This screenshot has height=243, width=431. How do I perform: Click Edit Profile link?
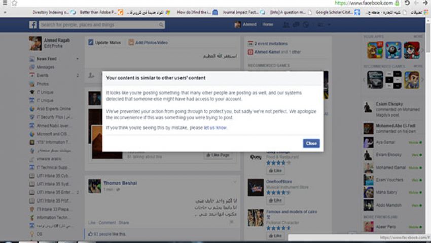[53, 46]
